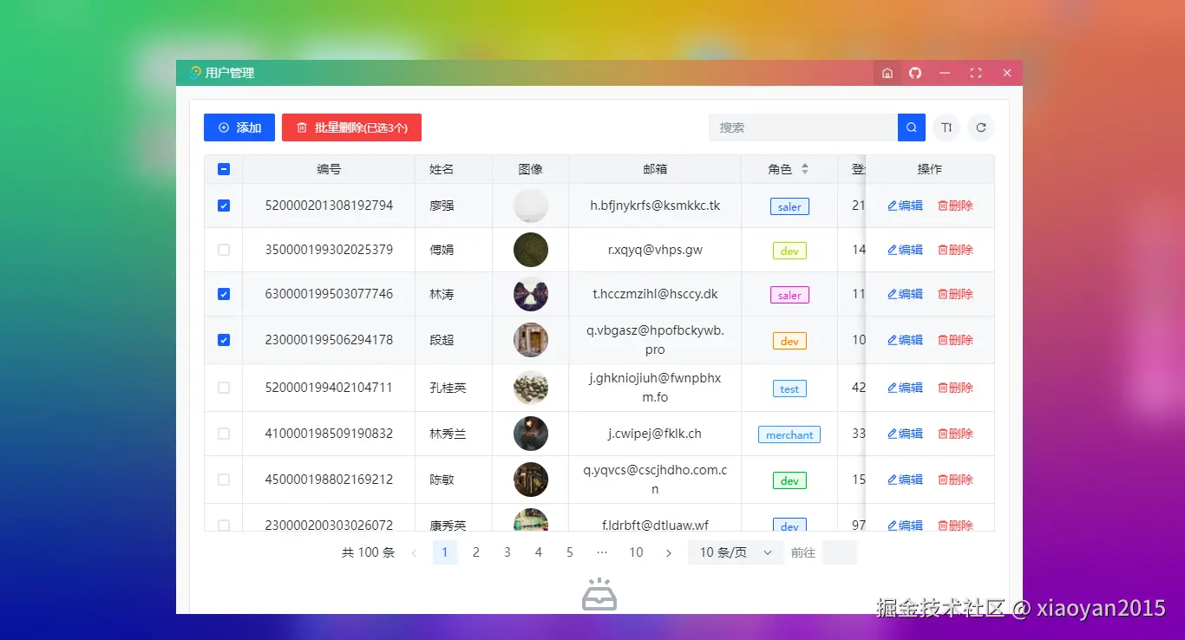The image size is (1185, 640).
Task: Check the row for 陈敏
Action: click(x=224, y=480)
